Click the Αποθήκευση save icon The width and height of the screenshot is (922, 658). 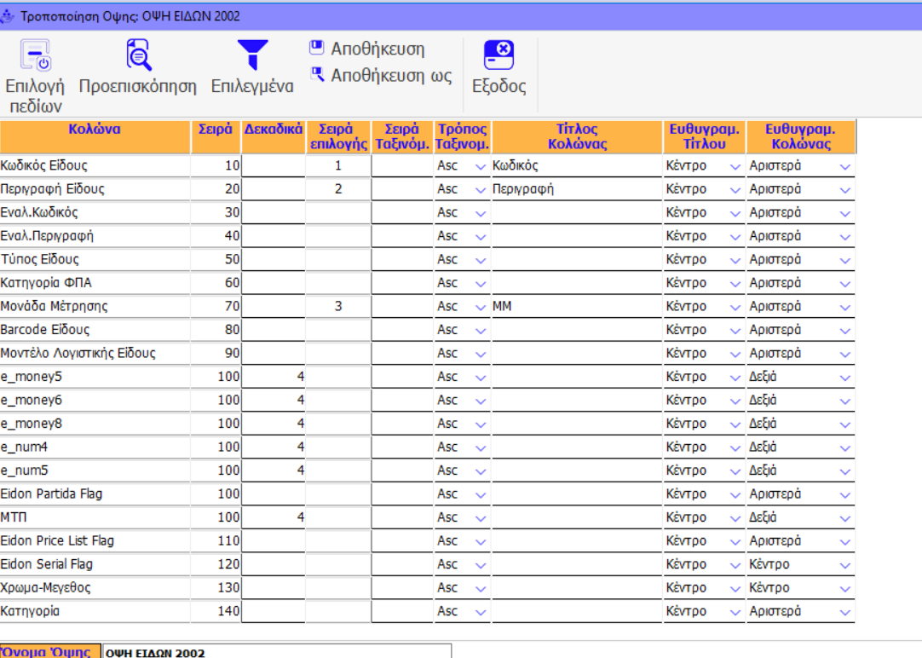(317, 49)
